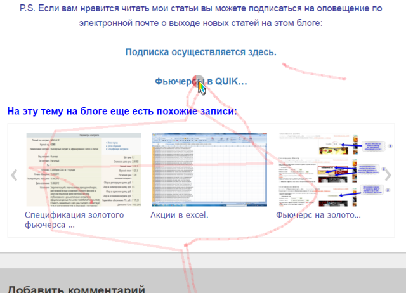Show previous related posts with left chevron
406x293 pixels.
tap(14, 176)
